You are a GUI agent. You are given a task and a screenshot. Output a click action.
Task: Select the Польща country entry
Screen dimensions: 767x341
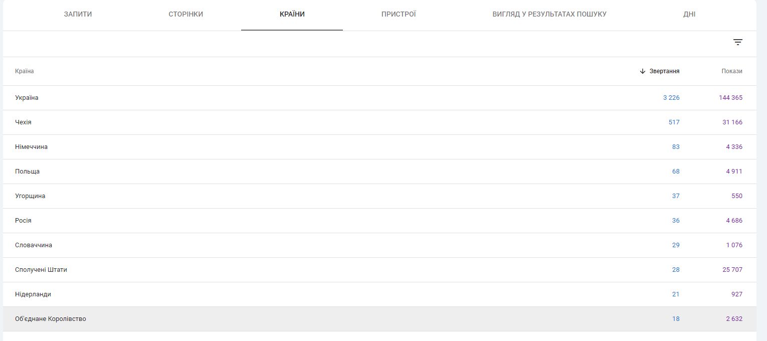(x=27, y=172)
